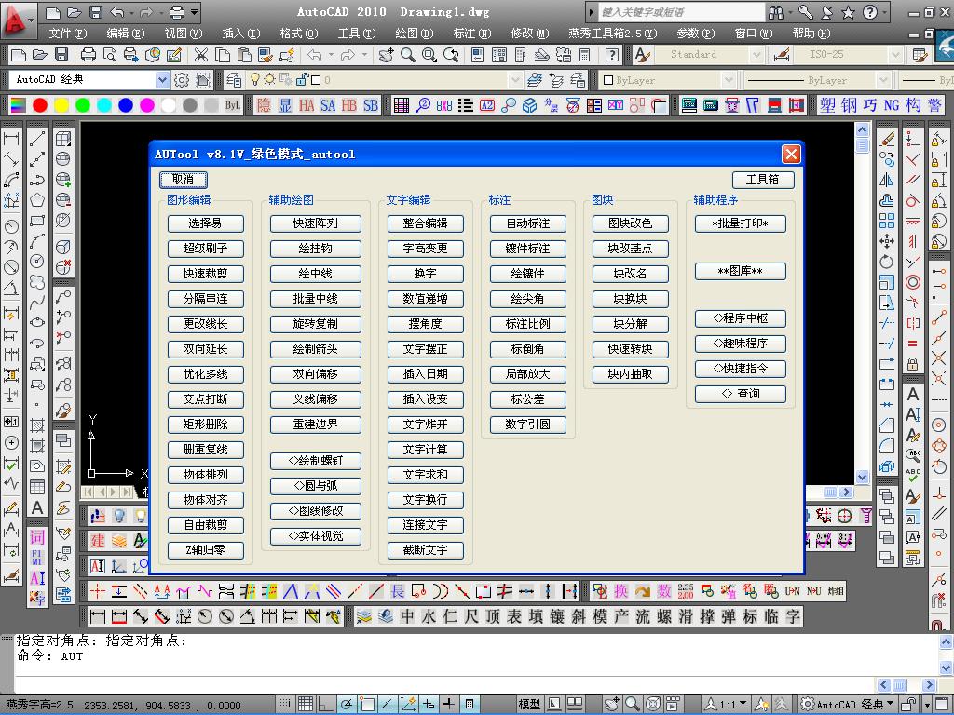Toggle the 模型 model space button
The height and width of the screenshot is (715, 954).
(529, 704)
